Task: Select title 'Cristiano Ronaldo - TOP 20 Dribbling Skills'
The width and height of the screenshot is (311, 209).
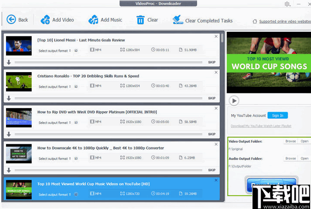Action: click(88, 76)
